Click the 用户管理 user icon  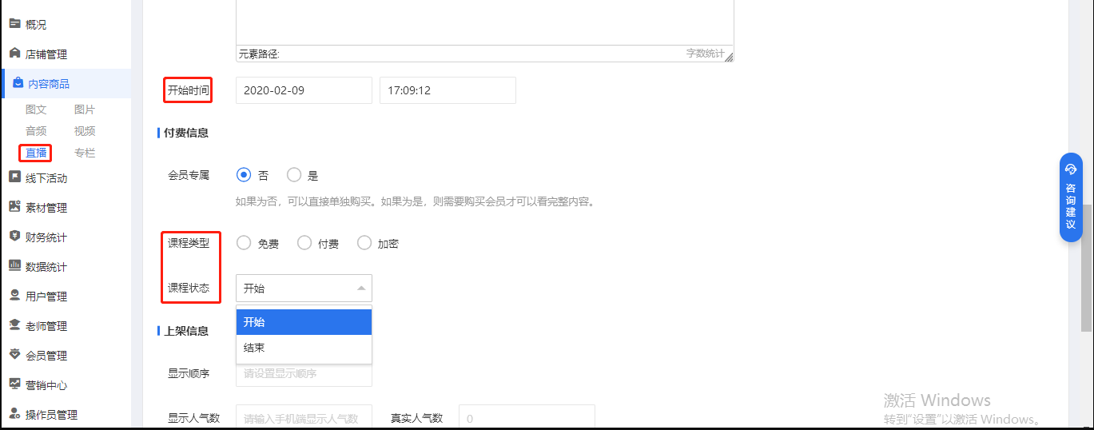click(x=14, y=295)
